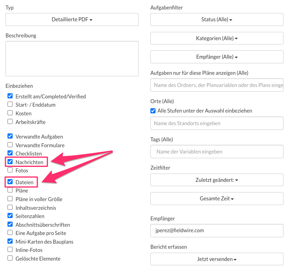Enable the Arbeitskräfte option
Viewport: 289px width, 270px height.
[10, 122]
